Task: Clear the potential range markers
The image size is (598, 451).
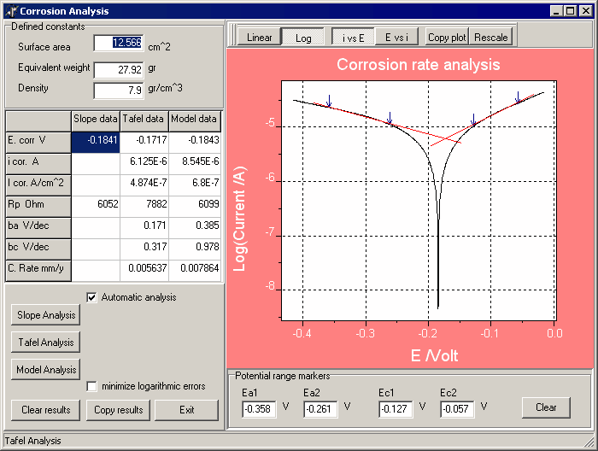Action: pos(546,407)
